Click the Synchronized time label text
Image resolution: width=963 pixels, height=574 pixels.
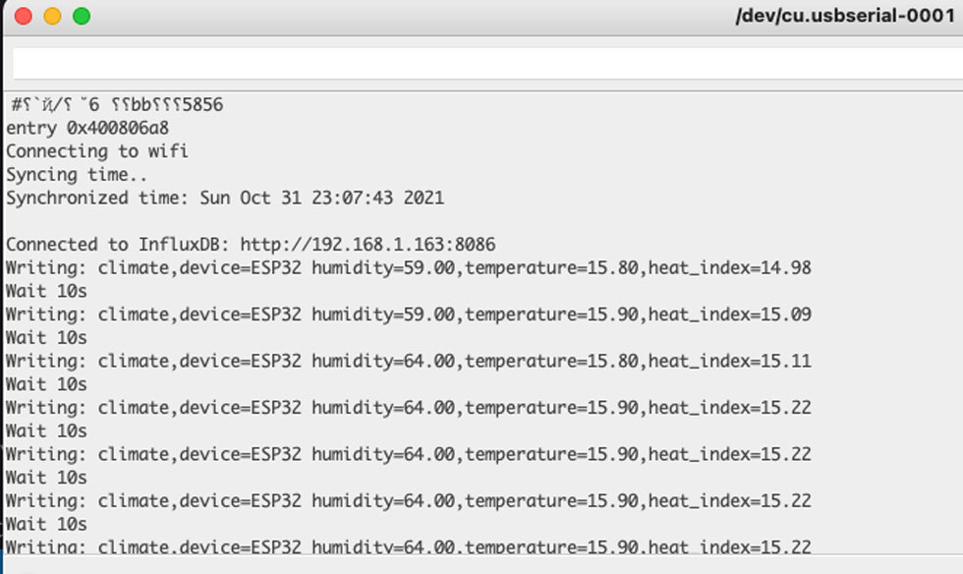click(97, 198)
